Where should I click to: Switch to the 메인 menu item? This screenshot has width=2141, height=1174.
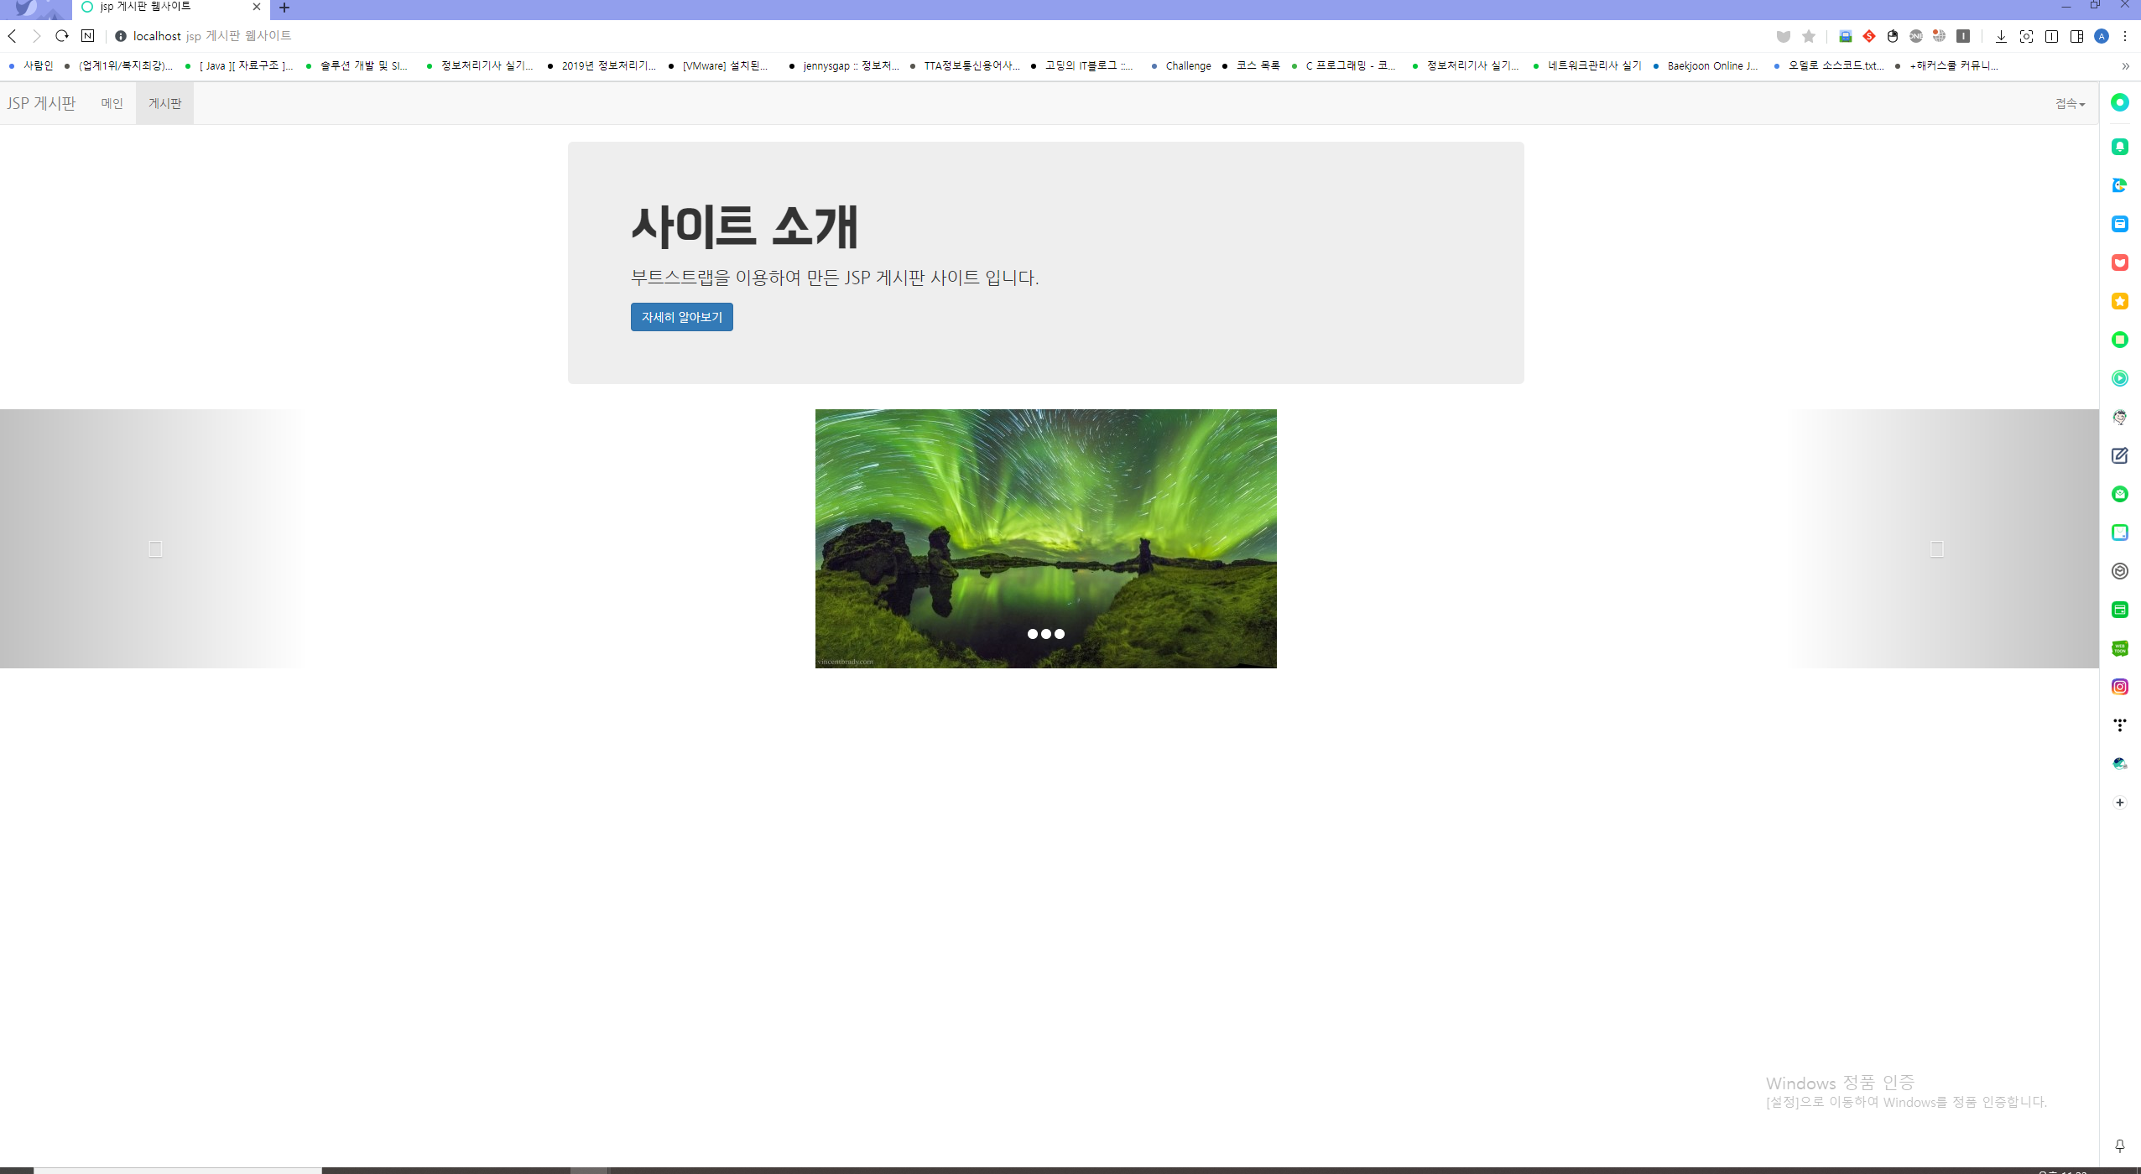pos(112,102)
